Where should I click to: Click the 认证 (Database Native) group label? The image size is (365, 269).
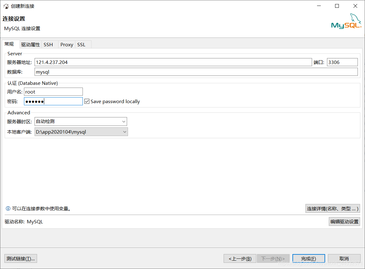(33, 83)
